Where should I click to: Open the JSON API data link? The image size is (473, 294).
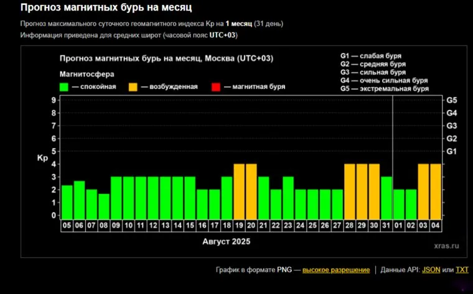(430, 270)
